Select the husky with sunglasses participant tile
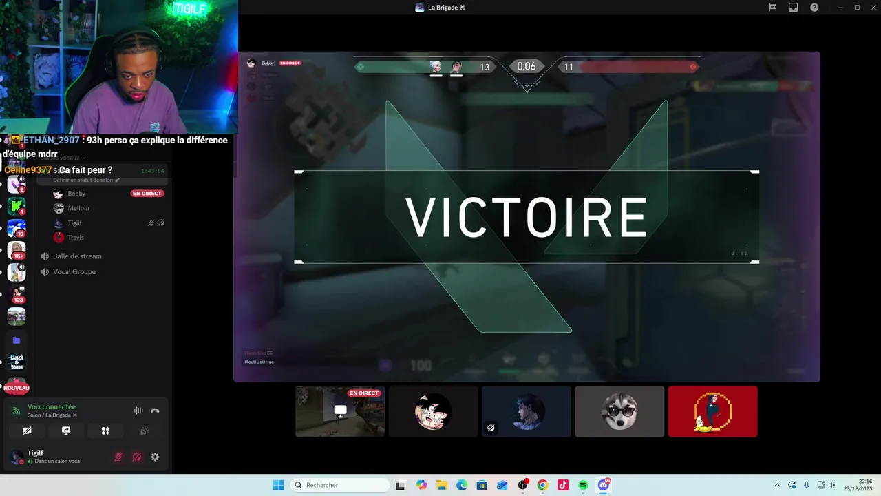The width and height of the screenshot is (881, 496). 619,411
